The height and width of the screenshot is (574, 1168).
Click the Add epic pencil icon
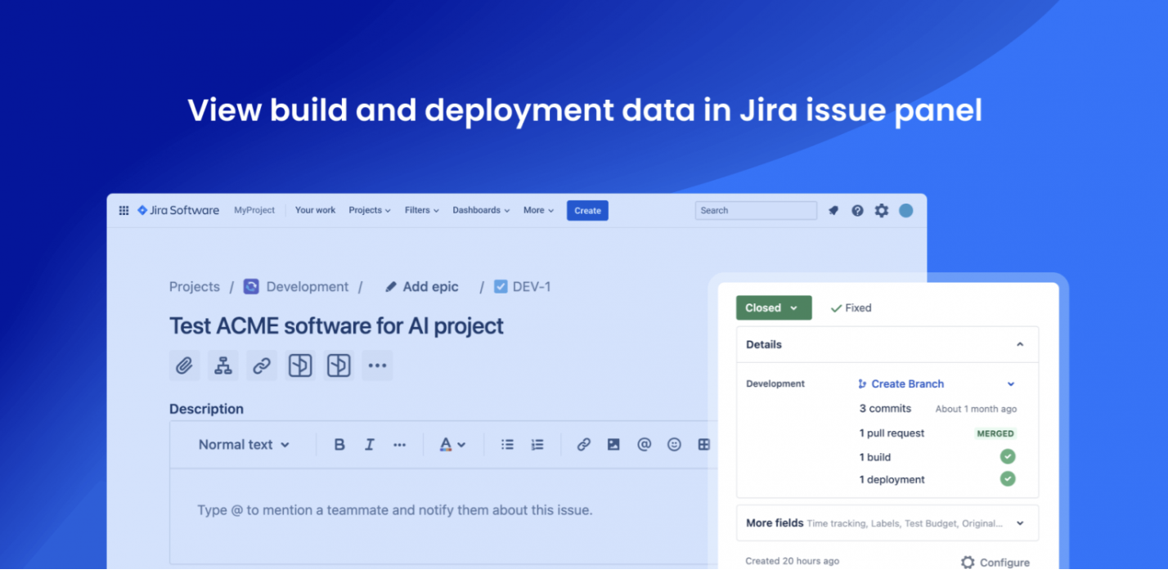(391, 287)
